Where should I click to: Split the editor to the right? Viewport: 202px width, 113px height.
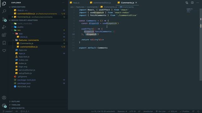coord(192,3)
